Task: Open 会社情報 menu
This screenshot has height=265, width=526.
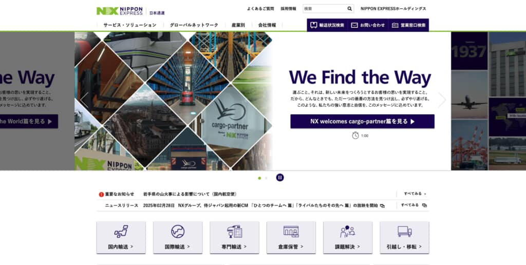Action: (x=267, y=25)
